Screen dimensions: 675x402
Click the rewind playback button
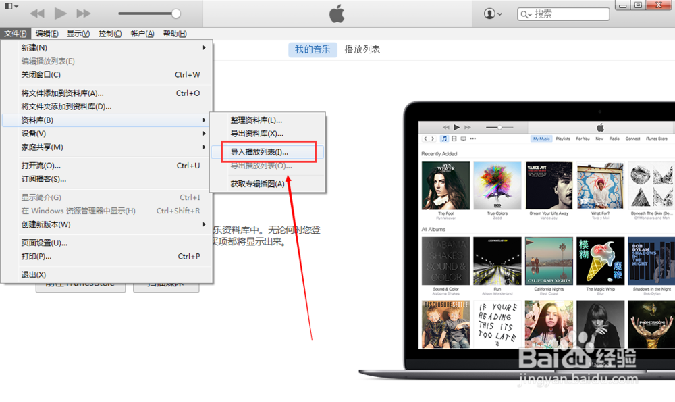pyautogui.click(x=37, y=14)
